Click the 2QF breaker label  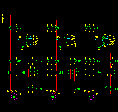point(59,28)
